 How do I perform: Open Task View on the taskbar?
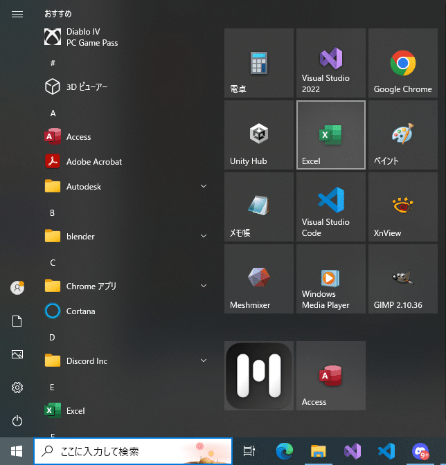[249, 451]
